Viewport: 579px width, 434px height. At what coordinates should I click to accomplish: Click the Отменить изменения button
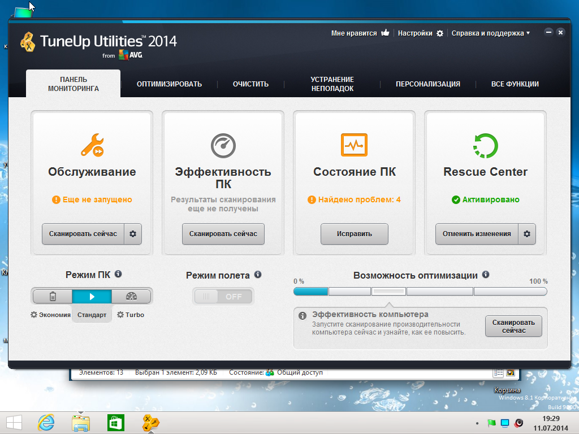pyautogui.click(x=477, y=233)
